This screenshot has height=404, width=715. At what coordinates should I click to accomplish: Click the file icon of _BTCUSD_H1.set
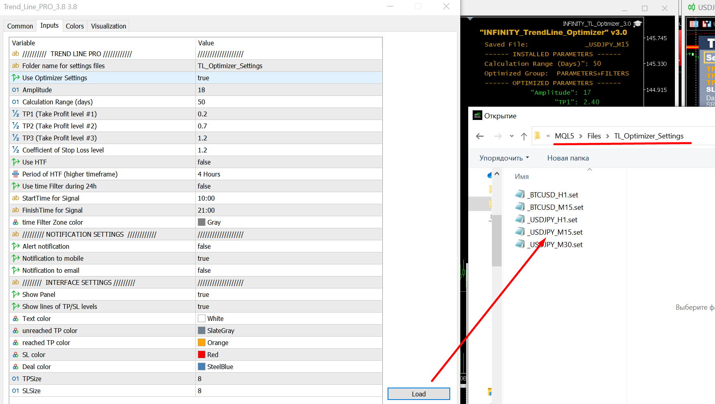point(520,195)
